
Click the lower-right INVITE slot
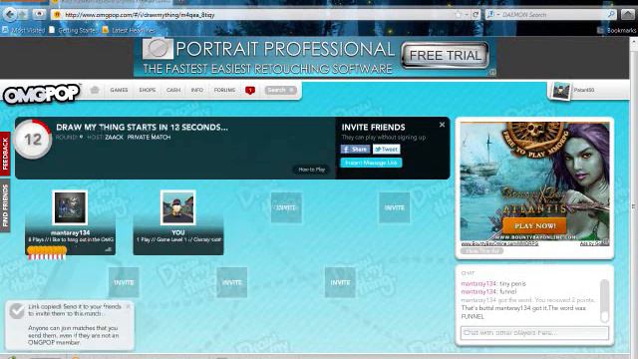[340, 282]
